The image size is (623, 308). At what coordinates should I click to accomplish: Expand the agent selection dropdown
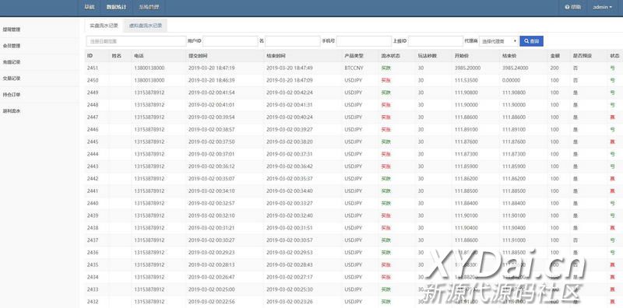498,41
